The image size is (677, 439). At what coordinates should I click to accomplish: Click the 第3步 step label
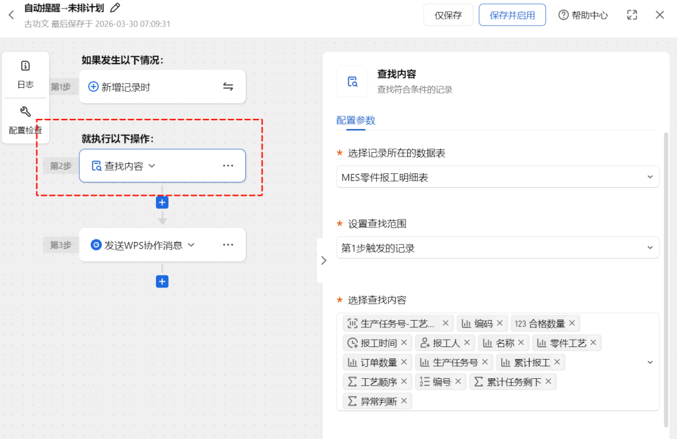coord(60,245)
